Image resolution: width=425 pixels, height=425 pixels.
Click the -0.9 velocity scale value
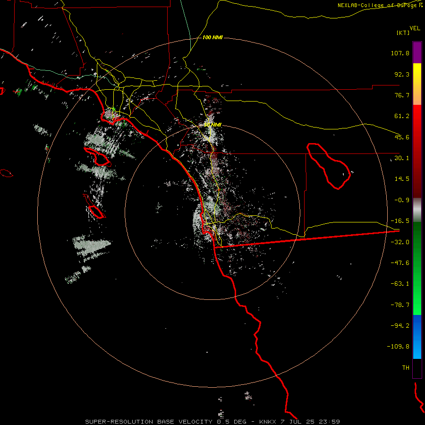(x=402, y=200)
